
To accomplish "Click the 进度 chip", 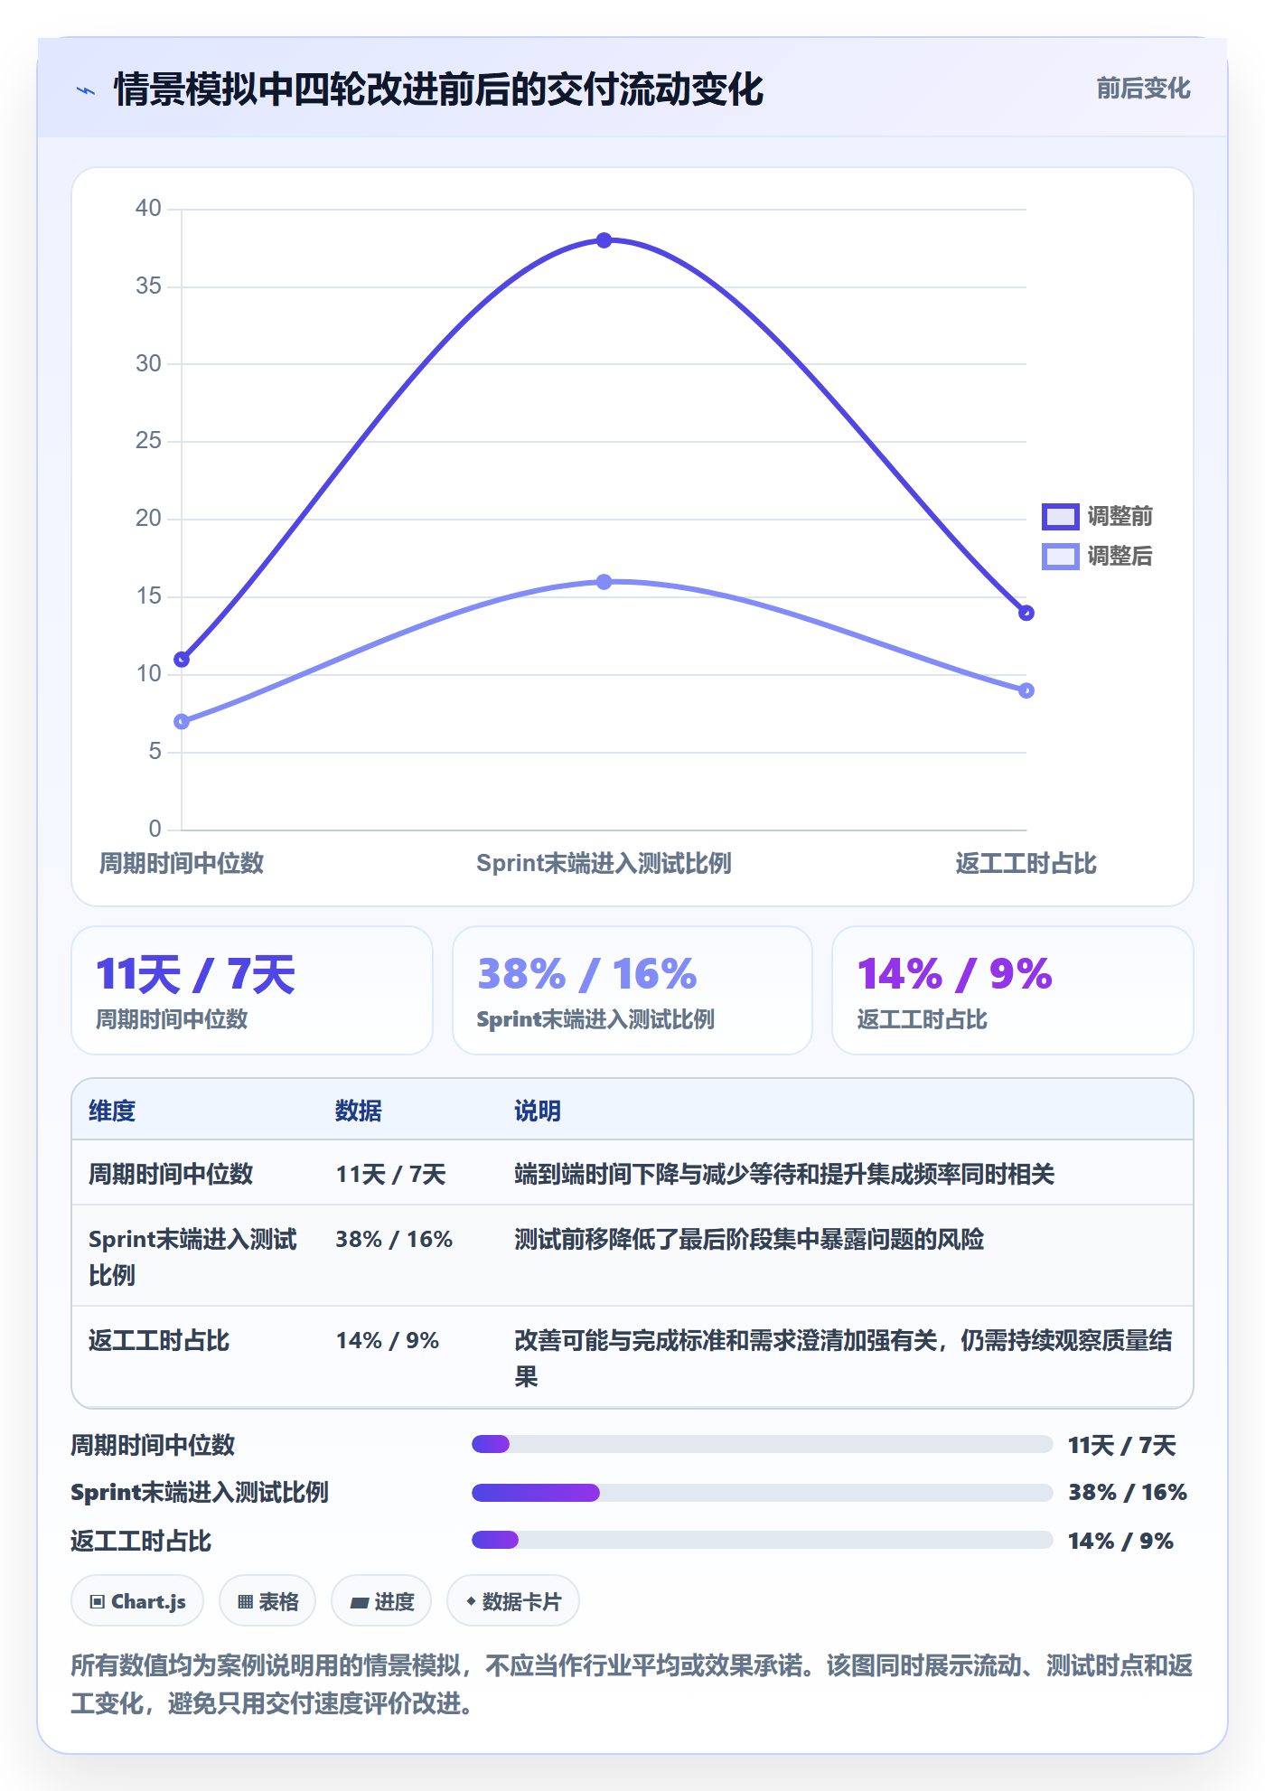I will (x=381, y=1601).
